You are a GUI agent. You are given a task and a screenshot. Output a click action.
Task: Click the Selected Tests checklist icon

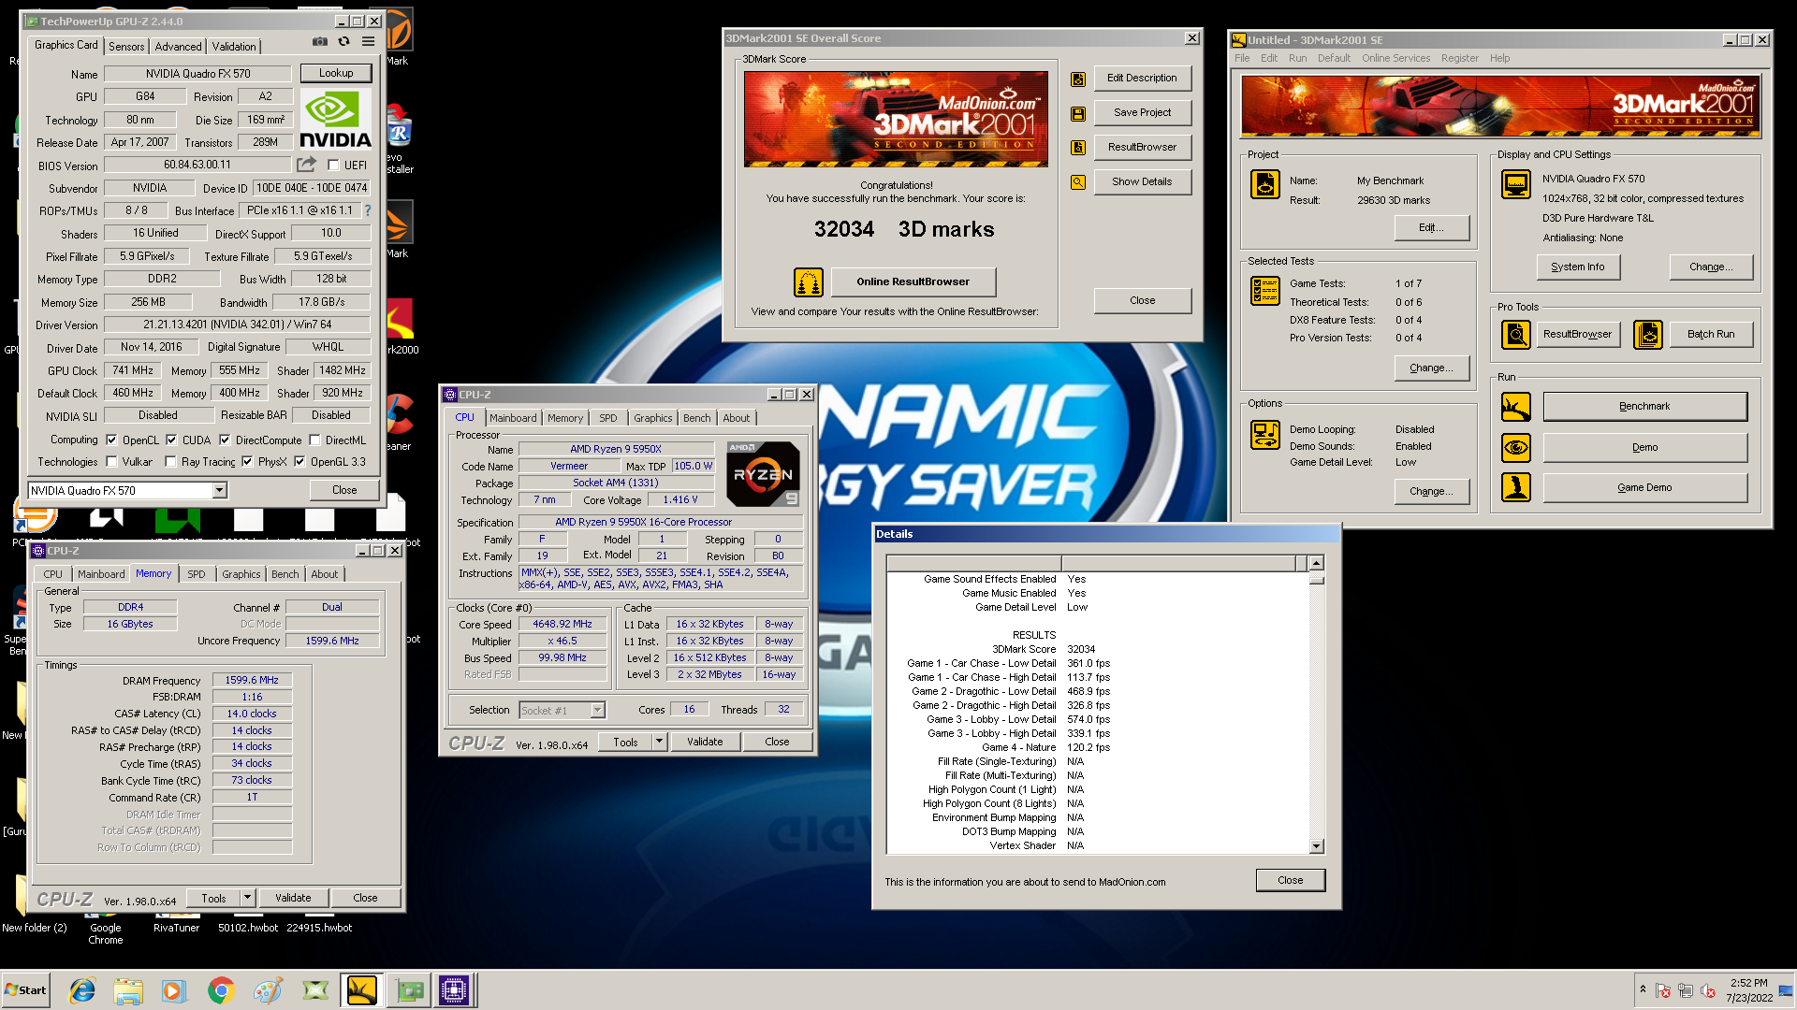tap(1265, 291)
